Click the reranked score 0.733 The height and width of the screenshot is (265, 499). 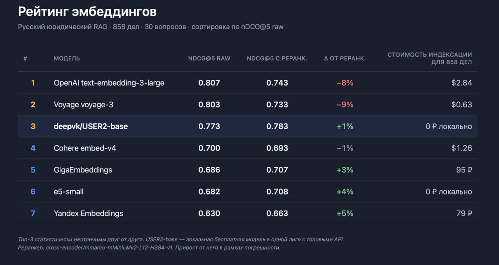pos(277,105)
